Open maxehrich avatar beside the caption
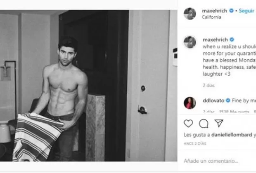Screen dimensions: 256x173 (190, 42)
